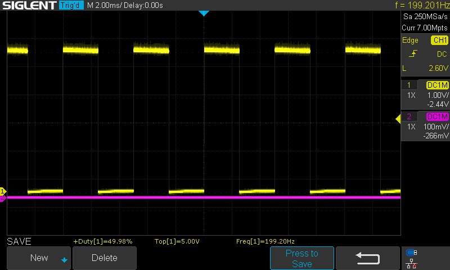
Task: Click channel 2 scale 100mV/ value
Action: click(436, 127)
